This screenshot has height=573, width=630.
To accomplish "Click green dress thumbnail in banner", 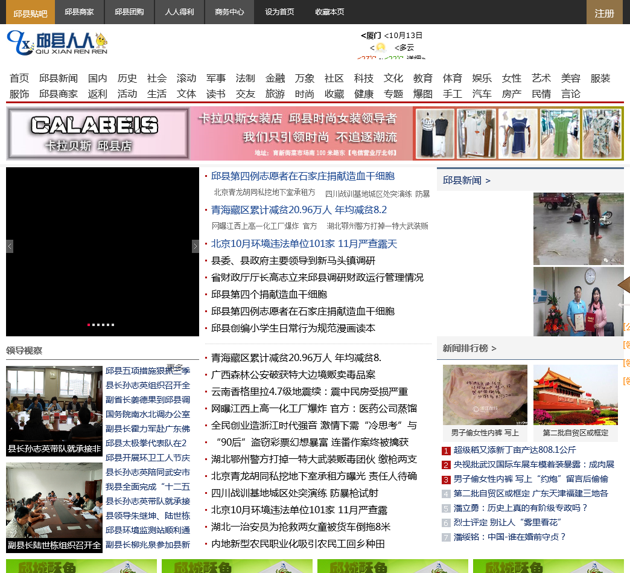I will point(559,133).
